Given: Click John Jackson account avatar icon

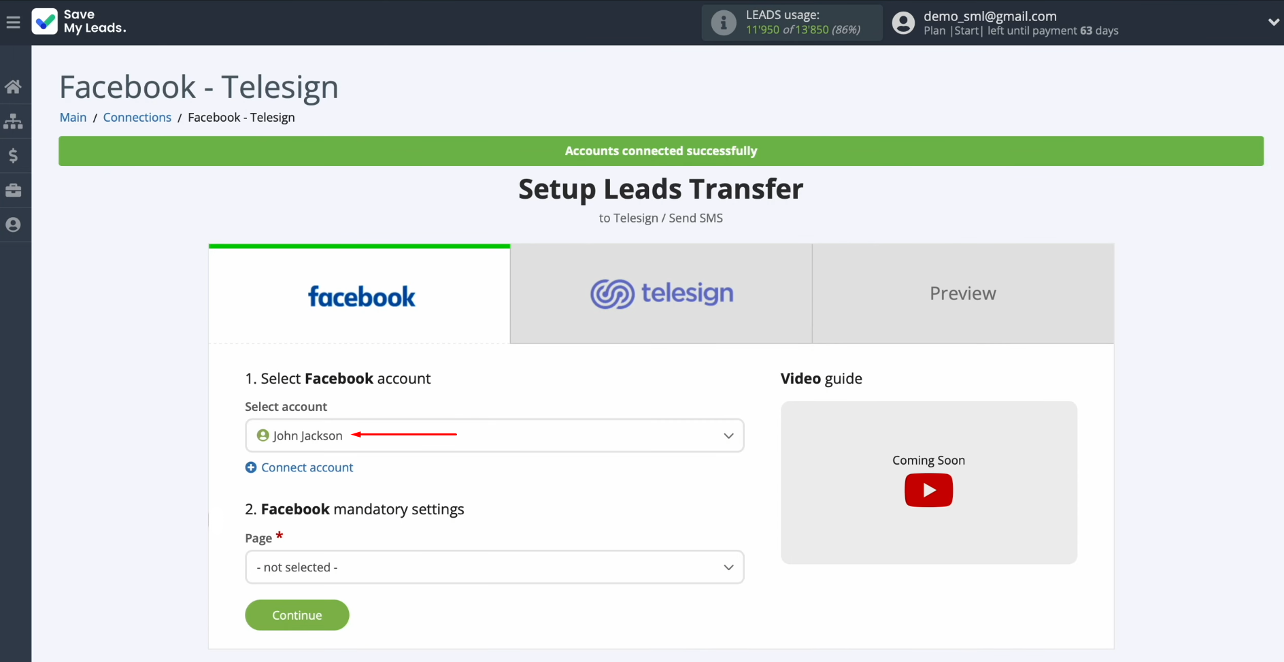Looking at the screenshot, I should (x=263, y=435).
